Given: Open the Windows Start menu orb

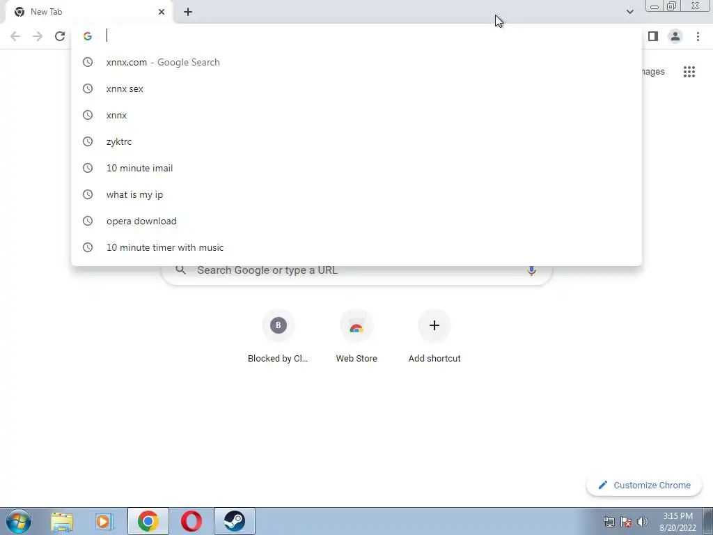Looking at the screenshot, I should (19, 521).
